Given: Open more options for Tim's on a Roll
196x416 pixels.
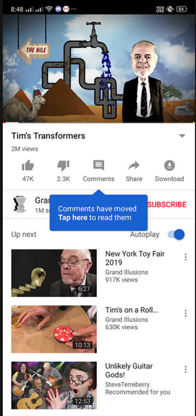Looking at the screenshot, I should click(185, 313).
